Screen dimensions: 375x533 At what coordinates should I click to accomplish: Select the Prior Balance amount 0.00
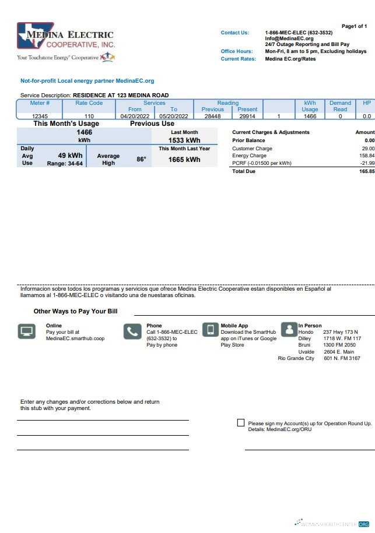point(370,140)
